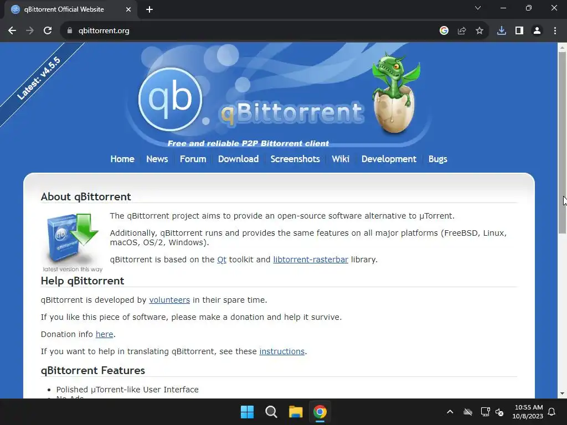This screenshot has height=425, width=567.
Task: Open Windows taskbar search
Action: pyautogui.click(x=271, y=412)
